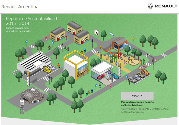Click the yellow car beside the factory
Viewport: 179px width, 125px height.
pyautogui.click(x=47, y=70)
